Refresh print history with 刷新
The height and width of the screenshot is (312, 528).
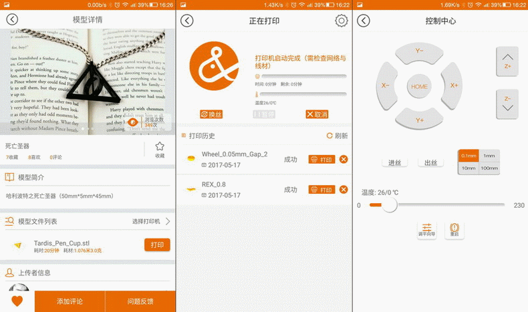pos(337,136)
